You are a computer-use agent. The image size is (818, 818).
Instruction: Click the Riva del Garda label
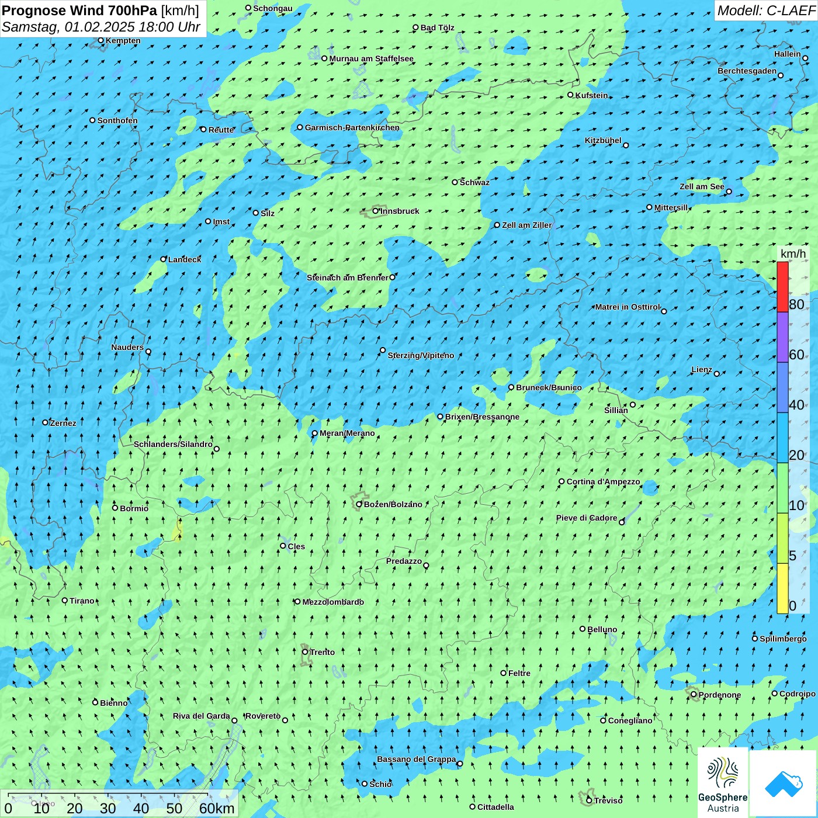(201, 716)
